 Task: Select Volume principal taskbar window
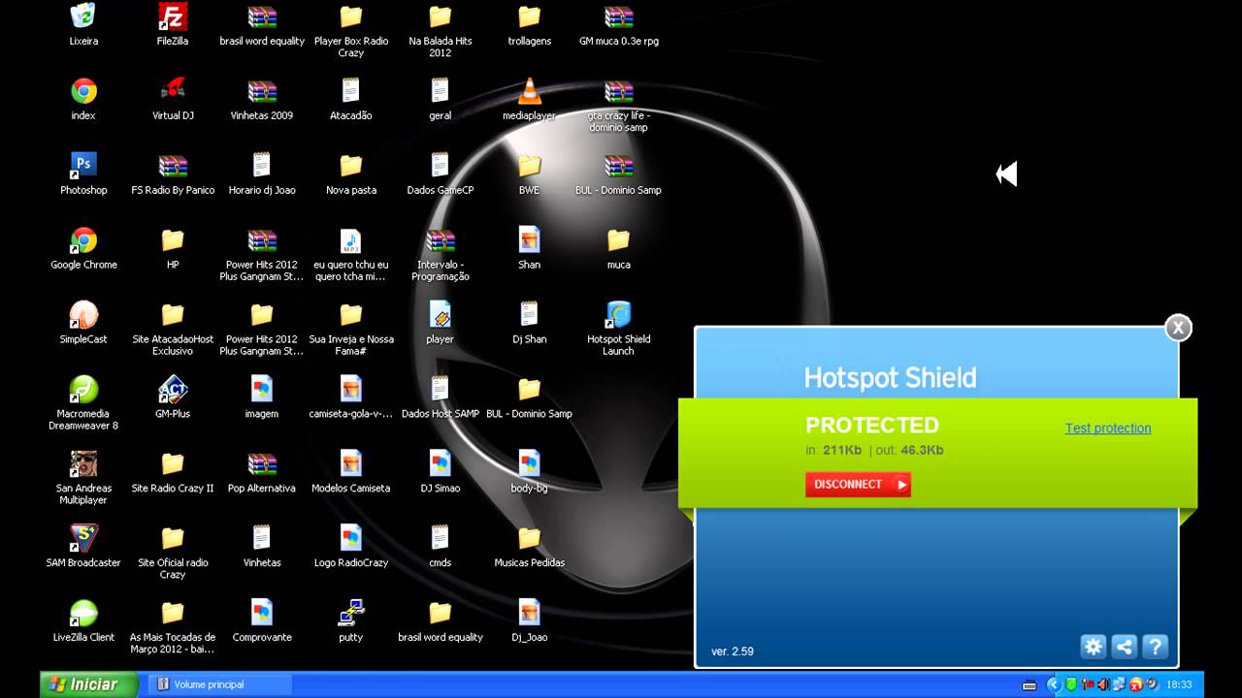[x=221, y=684]
